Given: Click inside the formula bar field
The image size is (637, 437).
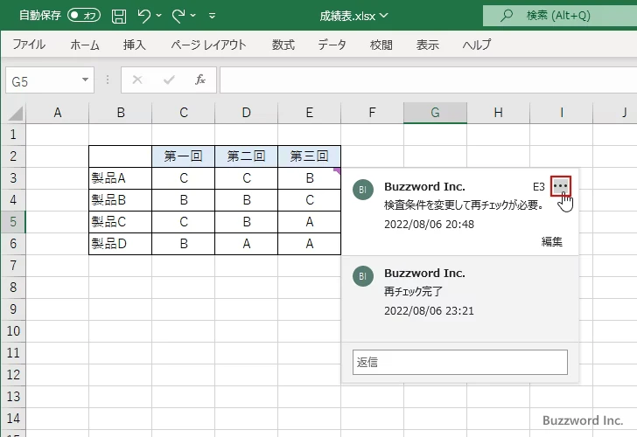Looking at the screenshot, I should (428, 80).
